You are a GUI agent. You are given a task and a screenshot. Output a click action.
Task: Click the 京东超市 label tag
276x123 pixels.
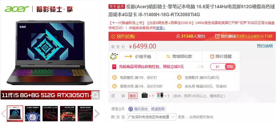(x=117, y=7)
